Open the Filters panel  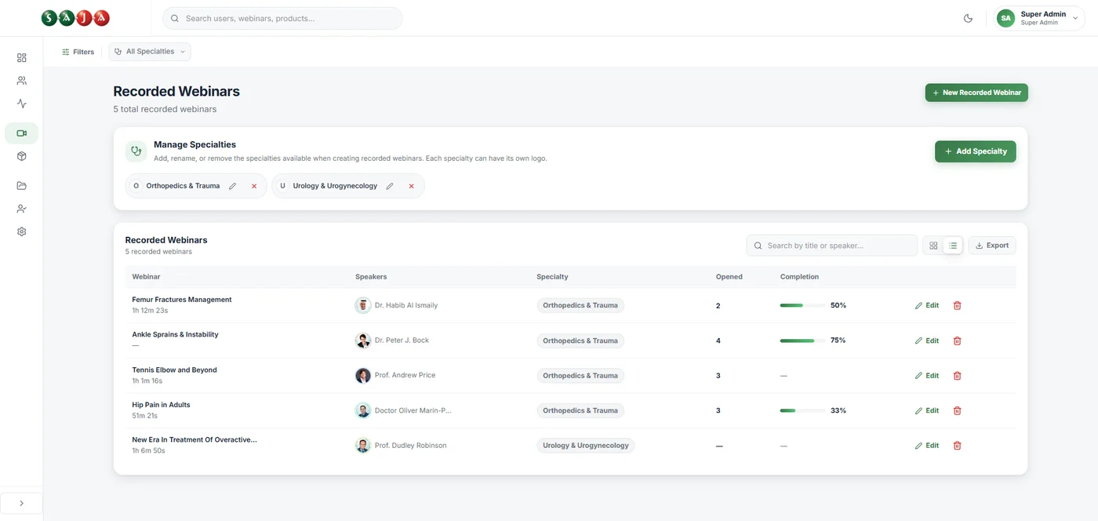click(x=78, y=52)
